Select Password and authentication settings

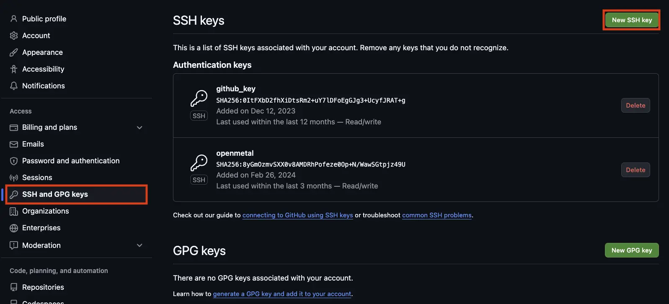tap(70, 160)
